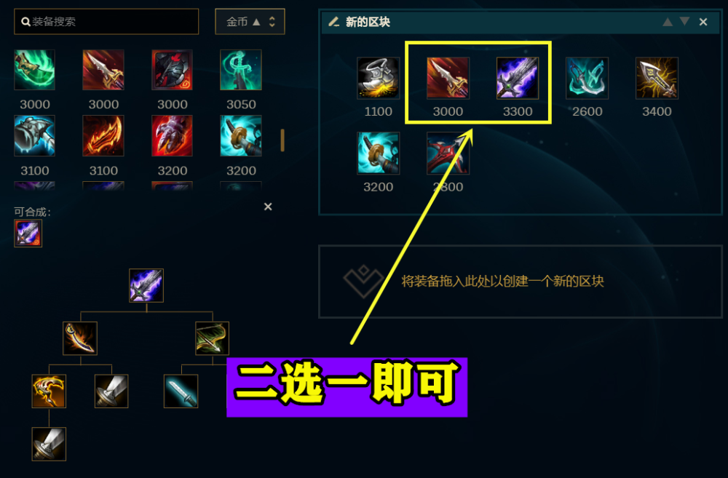Click the curved dagger component in the recipe tree
The width and height of the screenshot is (728, 478).
pyautogui.click(x=80, y=338)
